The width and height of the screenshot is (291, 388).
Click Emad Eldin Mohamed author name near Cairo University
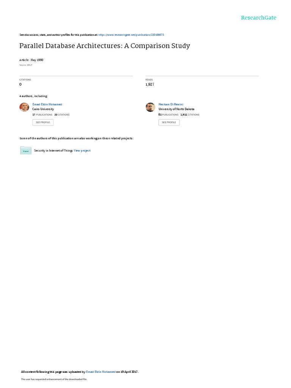click(47, 105)
